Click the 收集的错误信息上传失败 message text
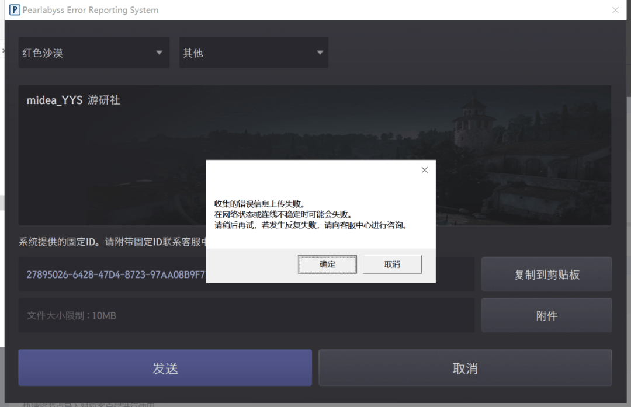This screenshot has width=631, height=407. point(259,203)
